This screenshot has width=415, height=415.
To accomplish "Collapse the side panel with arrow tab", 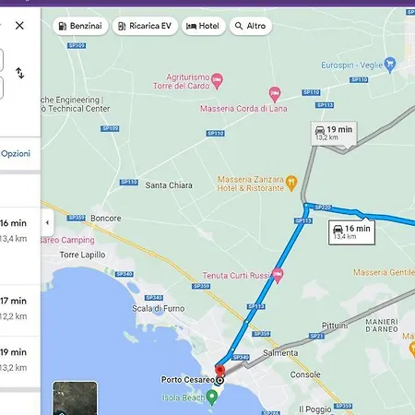I will tap(47, 222).
